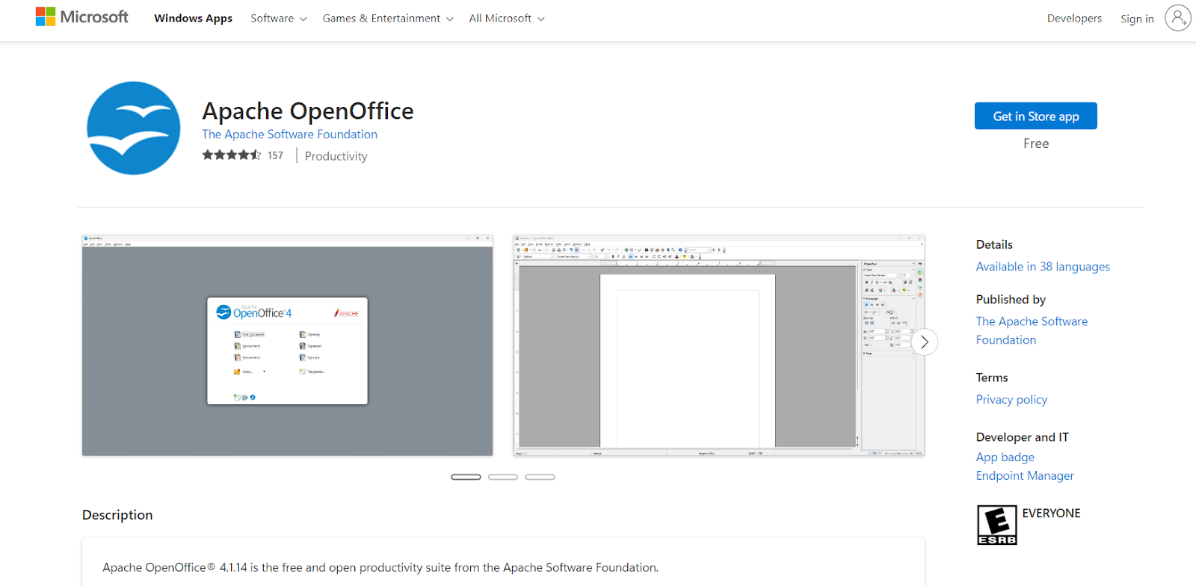Open the Developers link in header
Image resolution: width=1196 pixels, height=586 pixels.
click(x=1074, y=19)
